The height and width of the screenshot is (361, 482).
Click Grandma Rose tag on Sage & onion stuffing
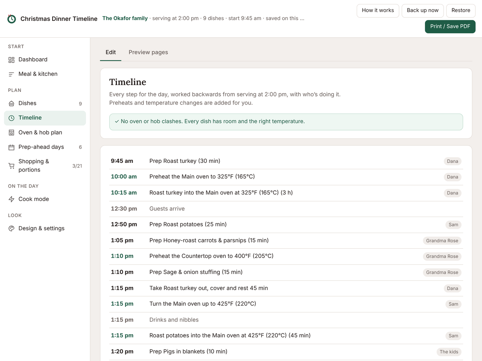442,272
